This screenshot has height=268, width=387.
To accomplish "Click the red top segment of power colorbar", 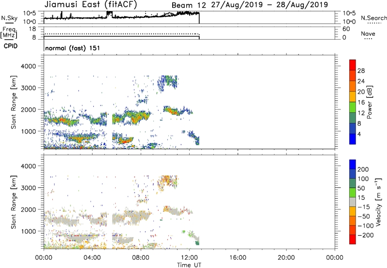I will point(353,65).
